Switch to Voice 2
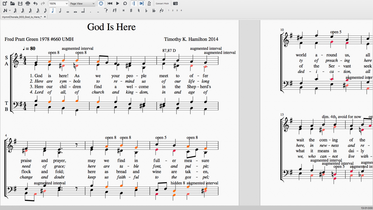This screenshot has height=210, width=373. click(173, 11)
